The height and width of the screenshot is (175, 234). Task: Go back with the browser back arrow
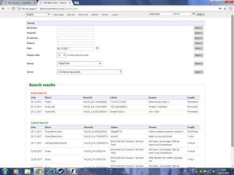[x=3, y=8]
